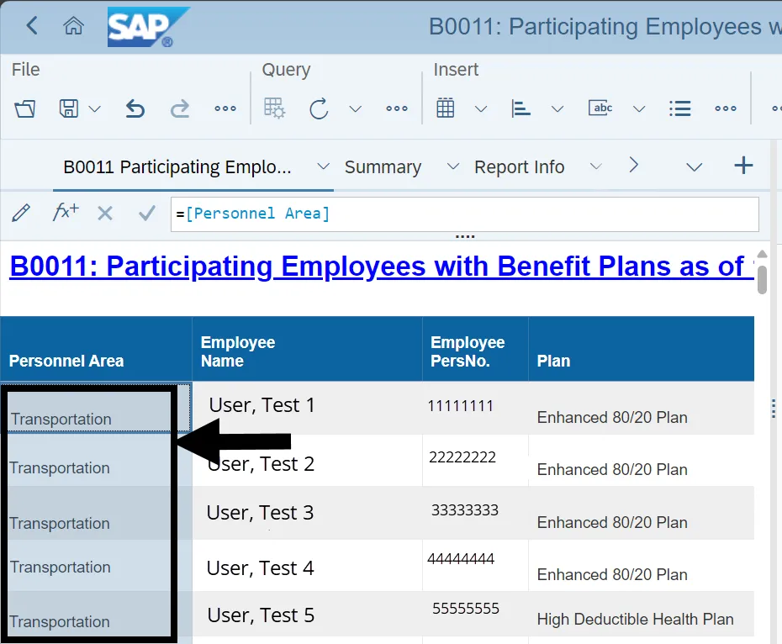Open the formula editor fx+ icon
The width and height of the screenshot is (782, 644).
click(x=66, y=213)
